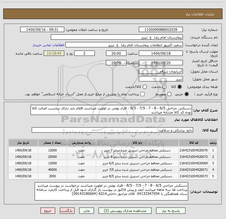Image resolution: width=226 pixels, height=219 pixels.
Task: Select the جزیی purchase type radio
Action: pos(186,94)
